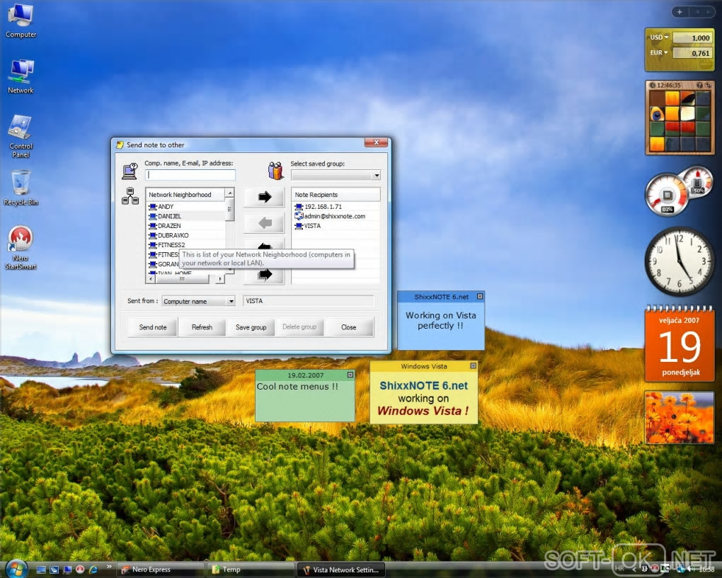
Task: Click the Show Desktop Quick Launch icon
Action: click(x=41, y=569)
